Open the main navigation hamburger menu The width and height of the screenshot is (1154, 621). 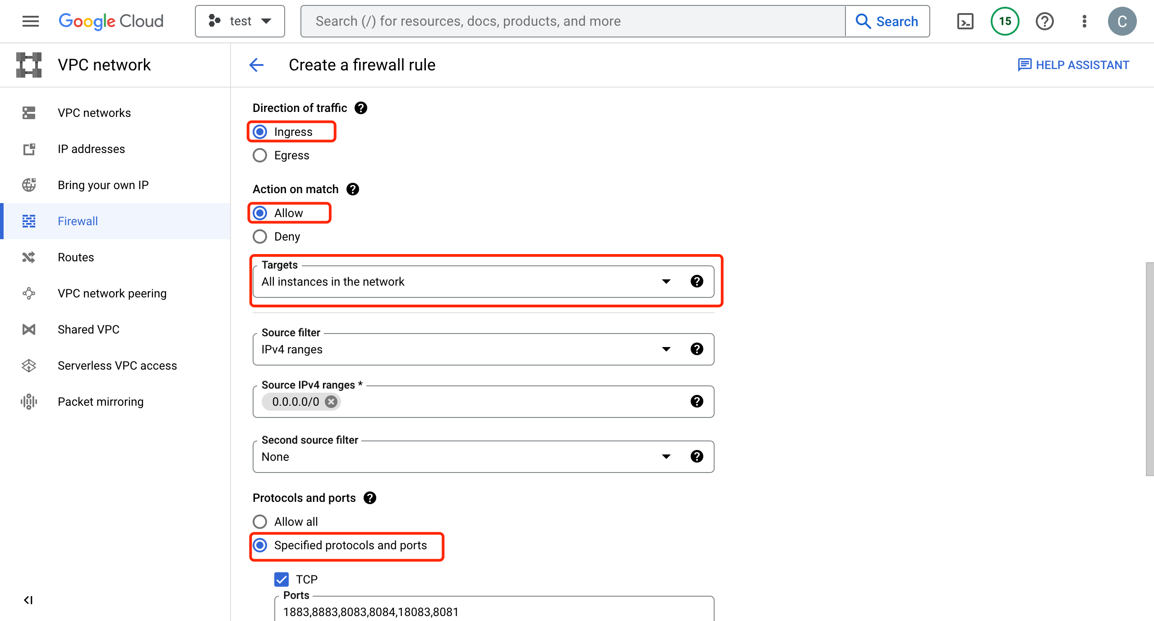pyautogui.click(x=28, y=21)
